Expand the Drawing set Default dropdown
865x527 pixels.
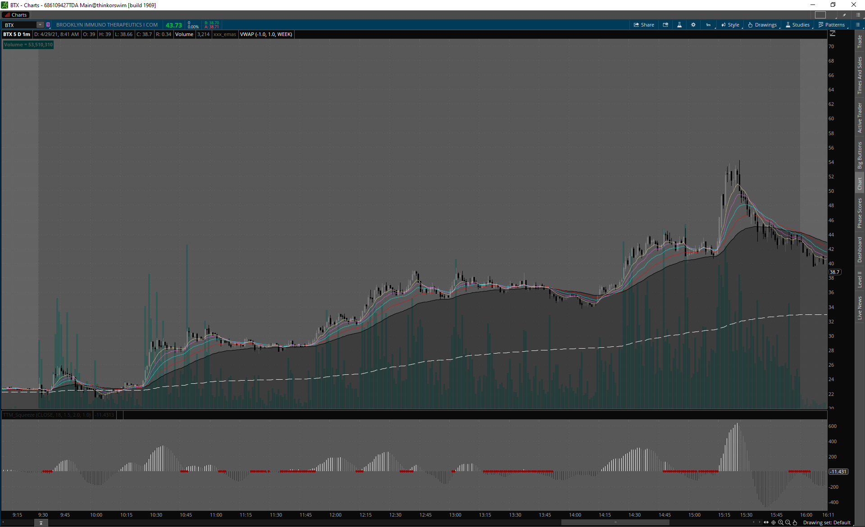[x=827, y=522]
